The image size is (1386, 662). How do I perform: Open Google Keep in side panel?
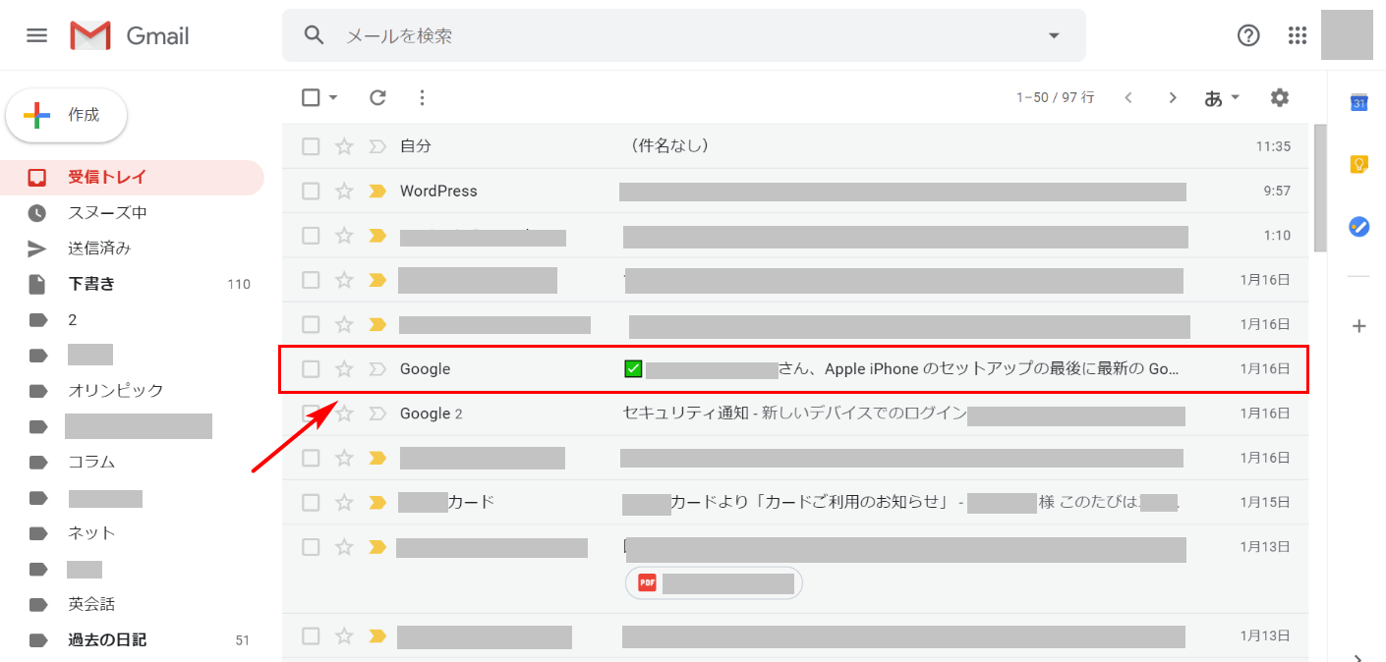(x=1358, y=164)
